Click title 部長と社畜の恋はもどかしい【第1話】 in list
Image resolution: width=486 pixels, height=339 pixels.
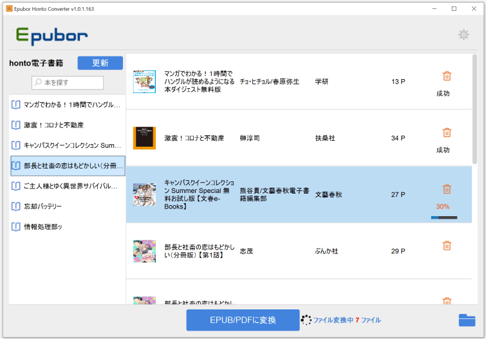[200, 251]
